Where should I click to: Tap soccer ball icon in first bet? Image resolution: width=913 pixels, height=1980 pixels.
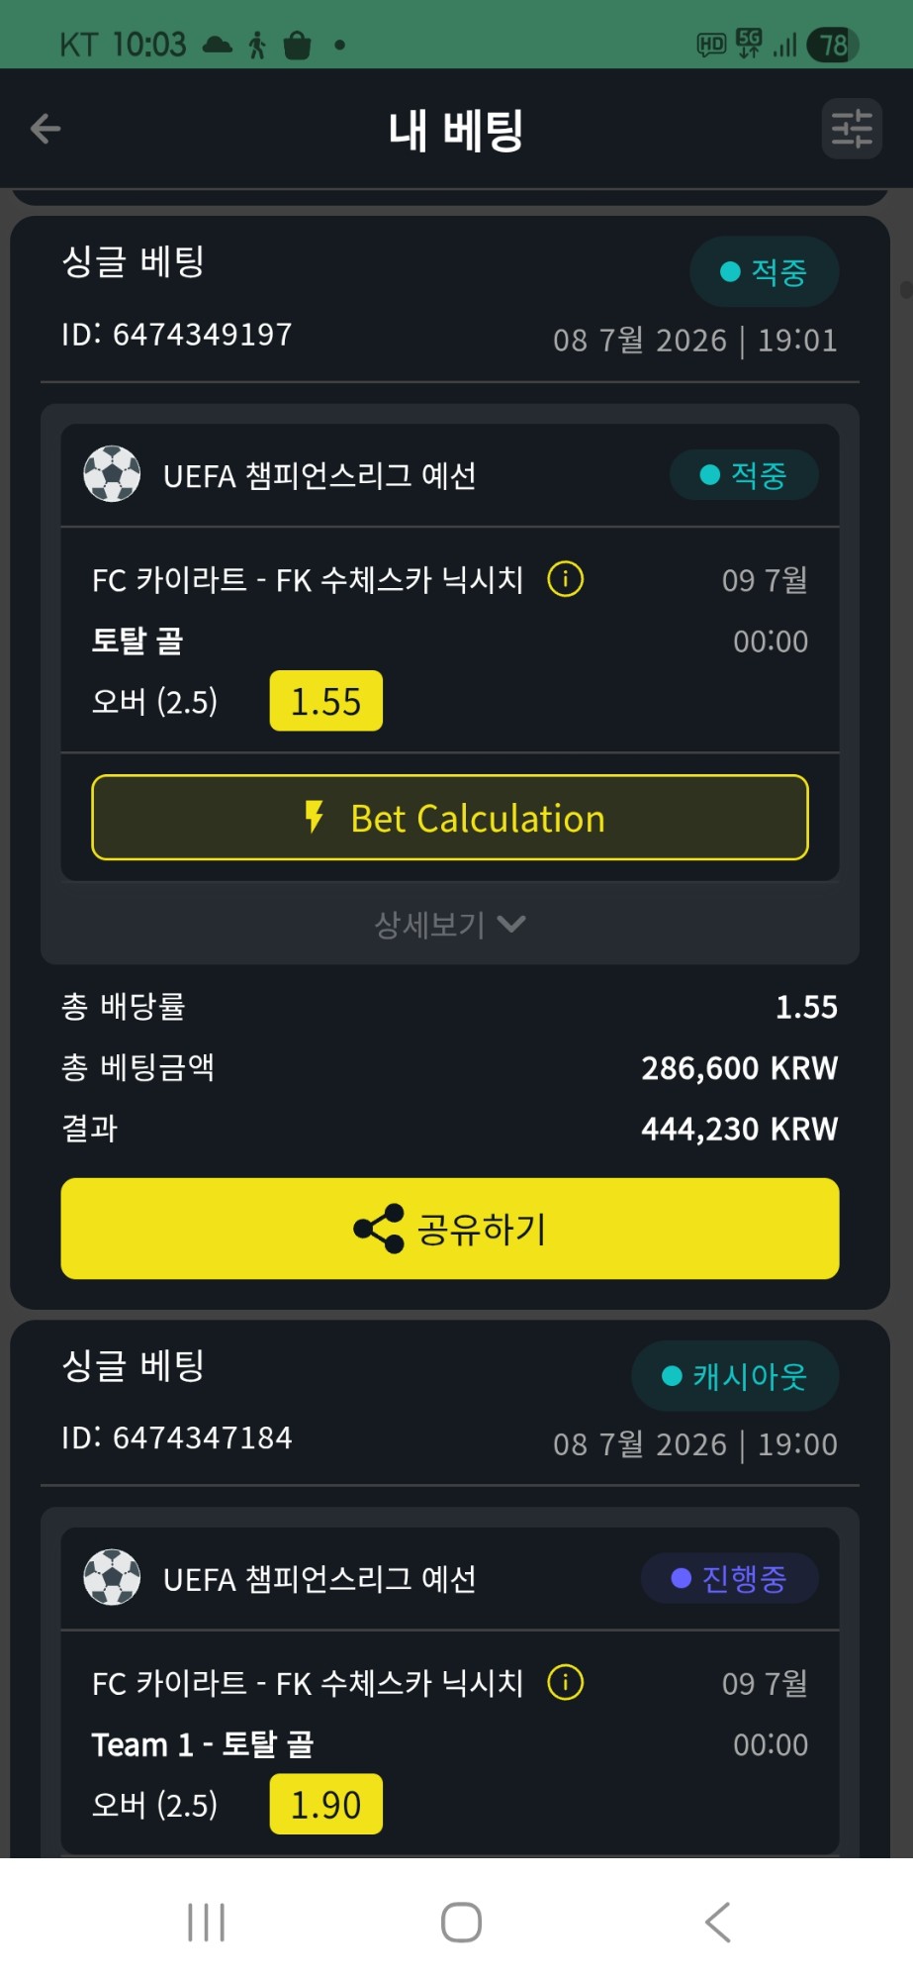tap(112, 474)
